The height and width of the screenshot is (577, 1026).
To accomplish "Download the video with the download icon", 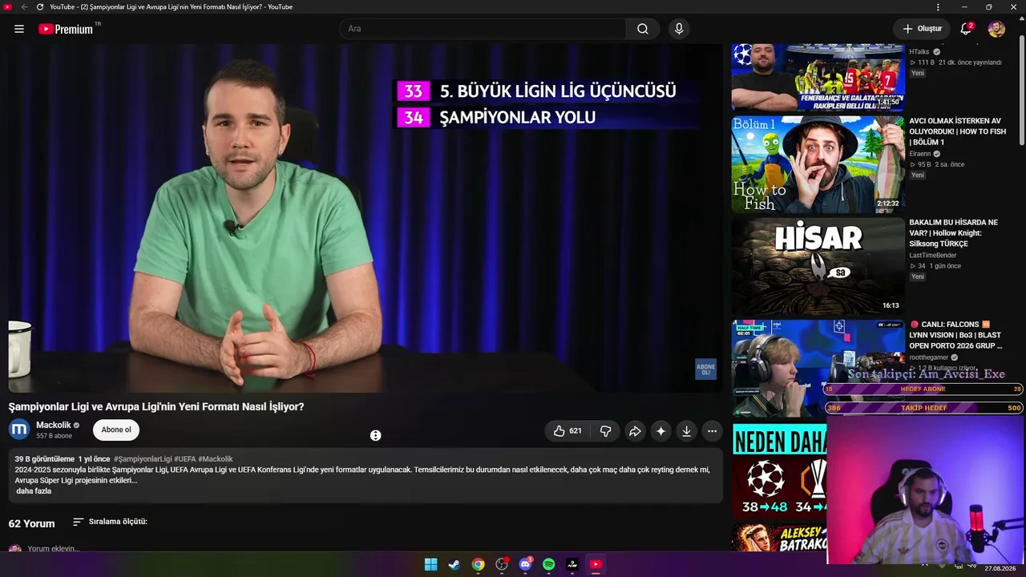I will click(x=686, y=431).
